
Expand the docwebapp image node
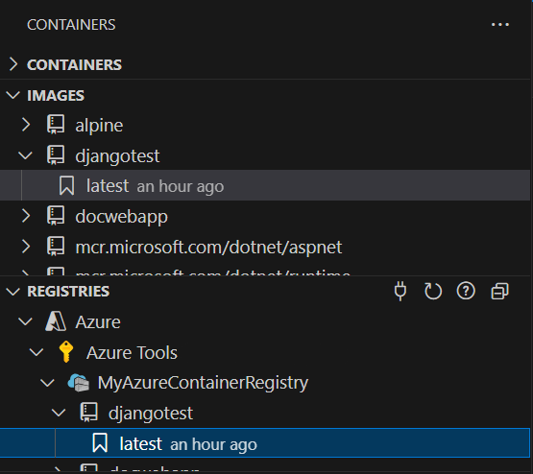coord(26,216)
